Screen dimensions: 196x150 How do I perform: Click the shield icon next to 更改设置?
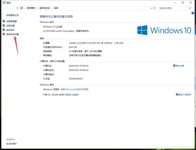(174, 66)
